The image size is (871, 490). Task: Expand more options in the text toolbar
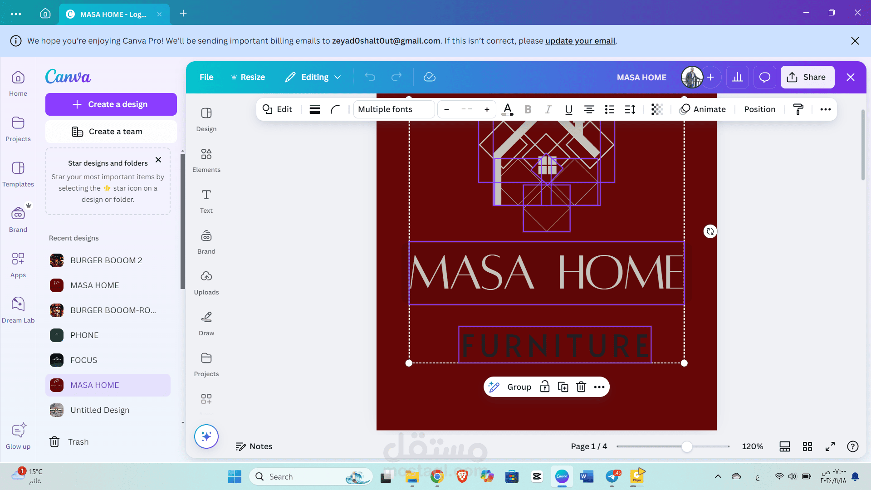(826, 109)
